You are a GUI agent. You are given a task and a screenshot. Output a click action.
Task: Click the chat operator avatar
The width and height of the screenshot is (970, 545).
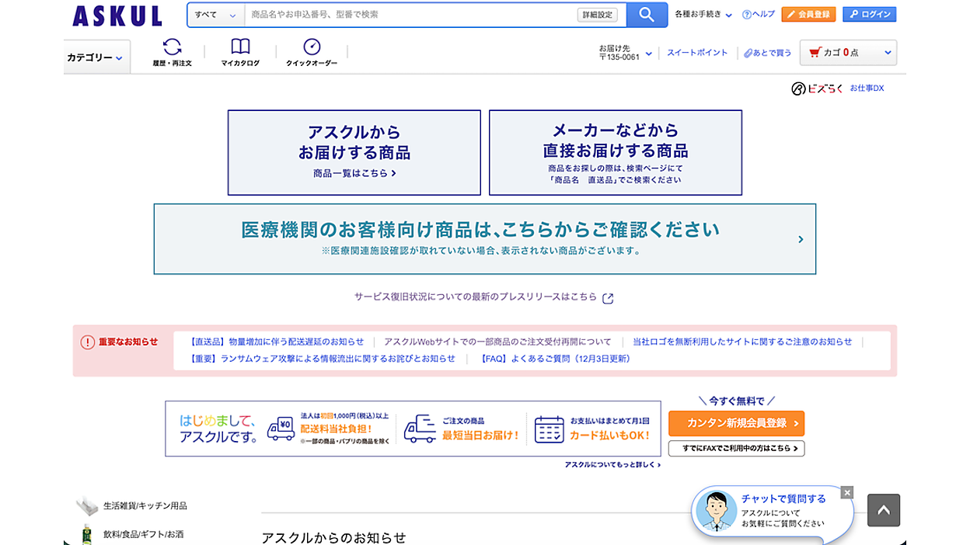pyautogui.click(x=716, y=511)
